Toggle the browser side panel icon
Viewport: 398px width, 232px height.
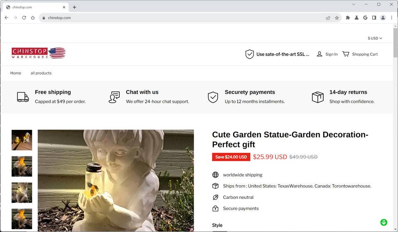pyautogui.click(x=374, y=18)
